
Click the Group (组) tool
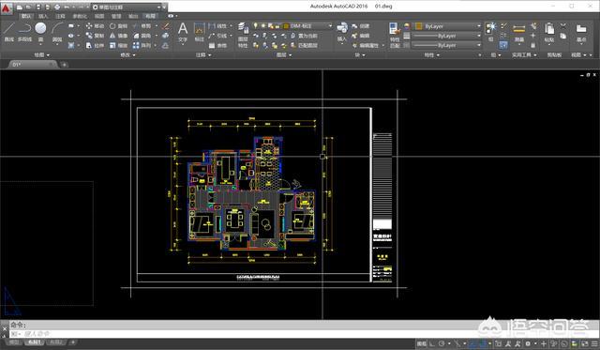point(491,31)
